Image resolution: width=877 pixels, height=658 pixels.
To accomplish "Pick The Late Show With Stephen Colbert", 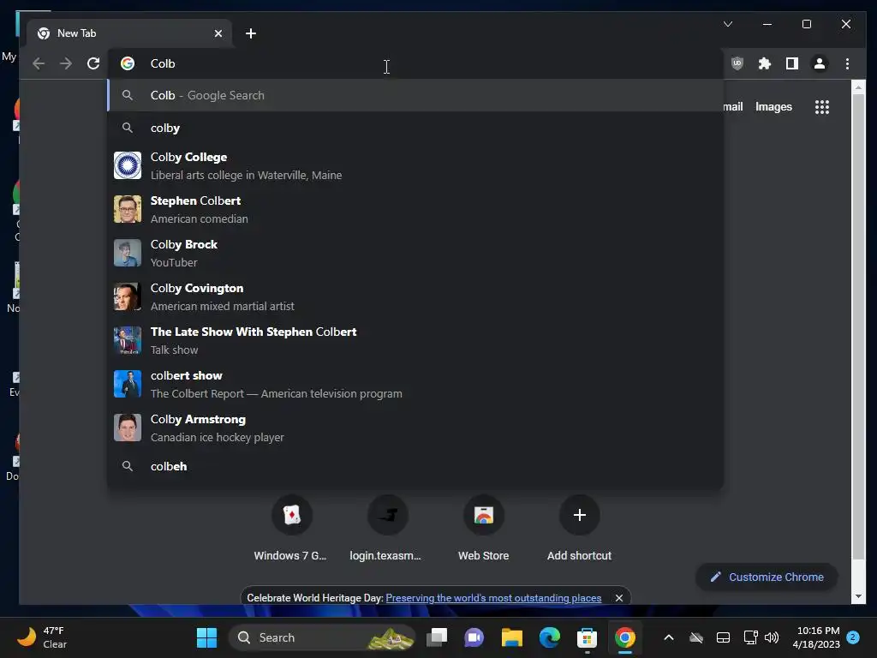I will coord(415,340).
